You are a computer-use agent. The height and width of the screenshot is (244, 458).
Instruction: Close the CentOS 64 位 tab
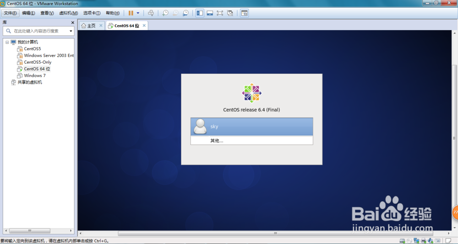click(x=144, y=26)
